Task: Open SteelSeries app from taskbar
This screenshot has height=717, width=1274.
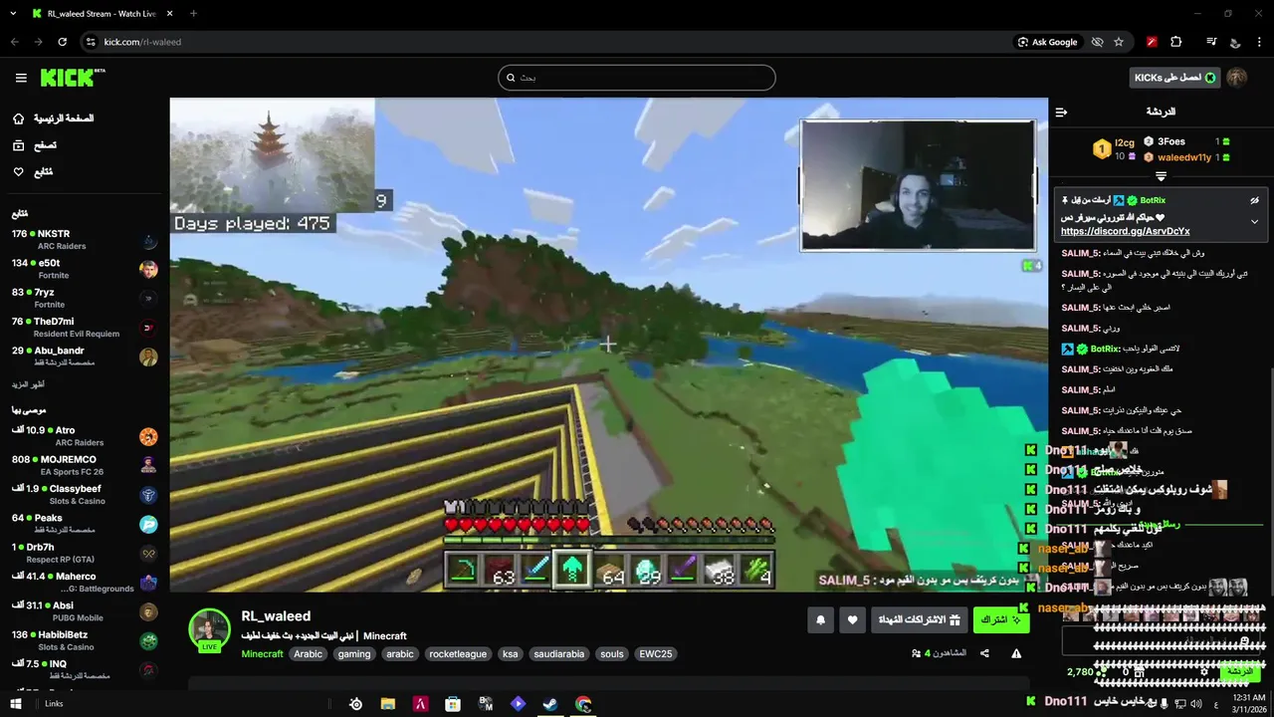Action: (355, 704)
